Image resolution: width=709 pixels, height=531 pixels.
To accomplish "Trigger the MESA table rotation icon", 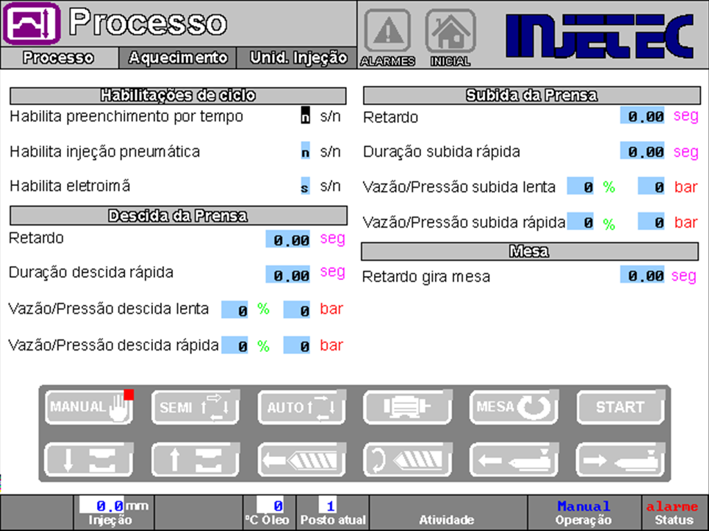I will click(x=514, y=407).
